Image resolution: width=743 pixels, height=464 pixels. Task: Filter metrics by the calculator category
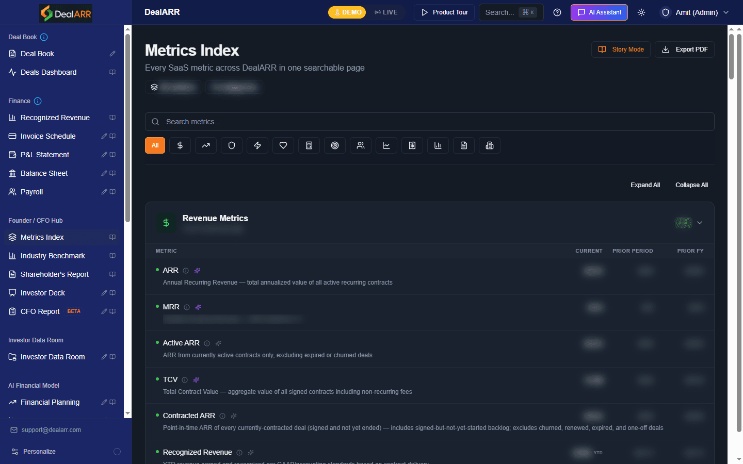point(309,145)
